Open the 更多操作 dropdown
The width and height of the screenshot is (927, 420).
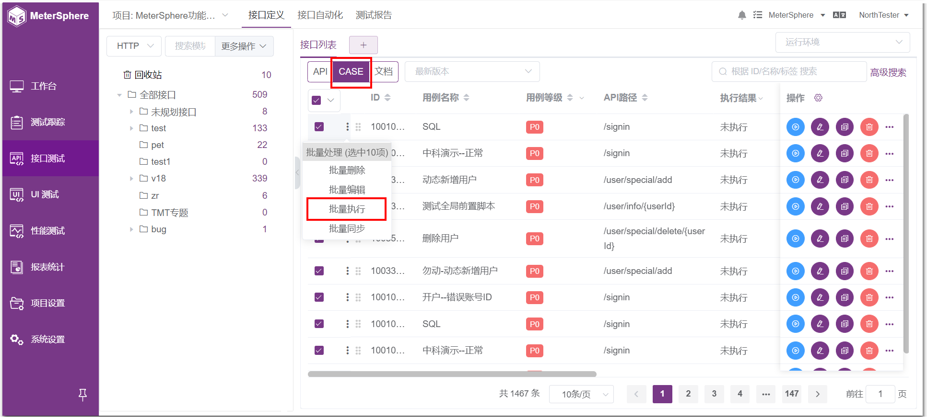coord(244,46)
